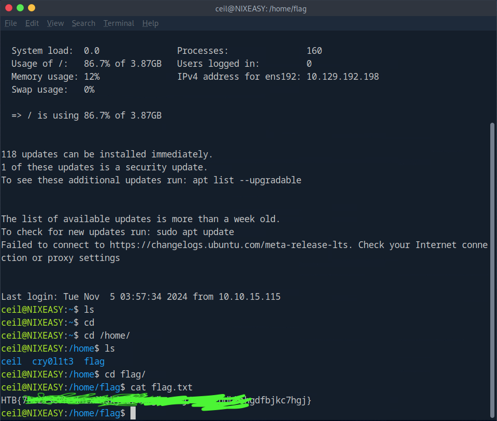Click the IPv4 address 10.129.192.198
This screenshot has width=497, height=421.
pos(343,77)
